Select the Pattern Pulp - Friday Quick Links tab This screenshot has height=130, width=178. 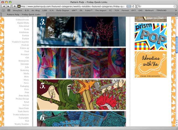(24, 14)
